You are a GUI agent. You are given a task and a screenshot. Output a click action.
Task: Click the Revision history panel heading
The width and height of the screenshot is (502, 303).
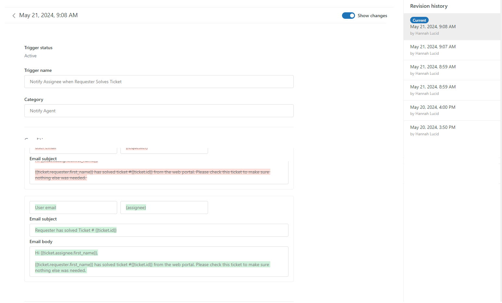(428, 6)
